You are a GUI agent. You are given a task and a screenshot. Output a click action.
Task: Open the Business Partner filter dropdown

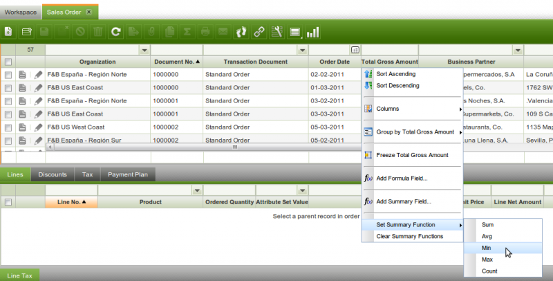pyautogui.click(x=518, y=50)
